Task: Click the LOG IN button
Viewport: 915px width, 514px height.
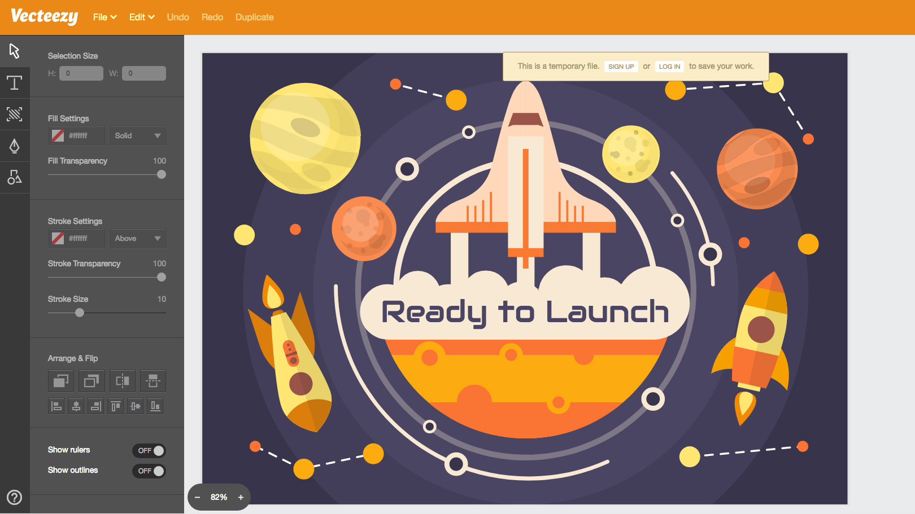Action: (670, 67)
